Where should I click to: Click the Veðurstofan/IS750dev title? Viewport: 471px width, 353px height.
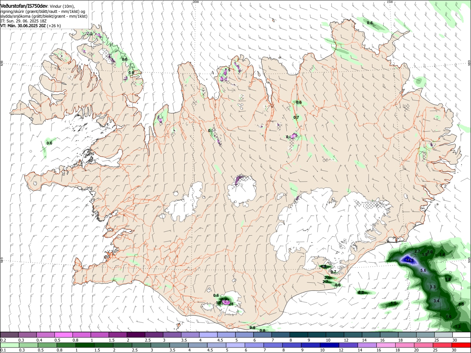tap(24, 6)
